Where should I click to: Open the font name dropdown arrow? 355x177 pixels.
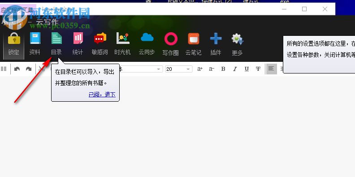point(159,69)
